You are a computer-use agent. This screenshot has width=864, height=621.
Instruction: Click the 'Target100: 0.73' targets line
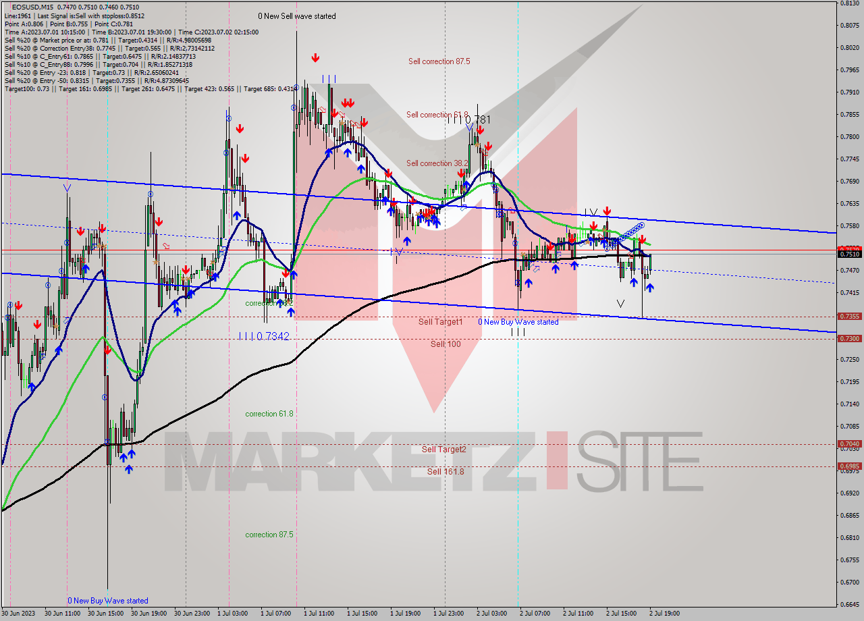click(150, 88)
